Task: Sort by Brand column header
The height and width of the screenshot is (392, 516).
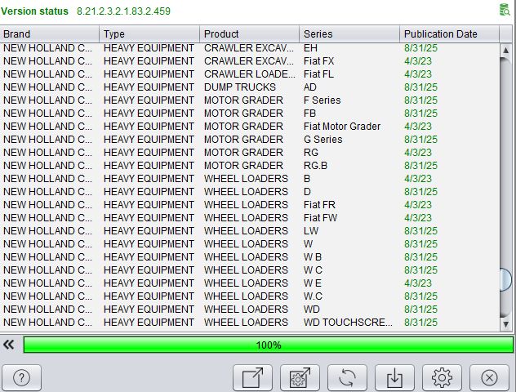Action: (50, 34)
